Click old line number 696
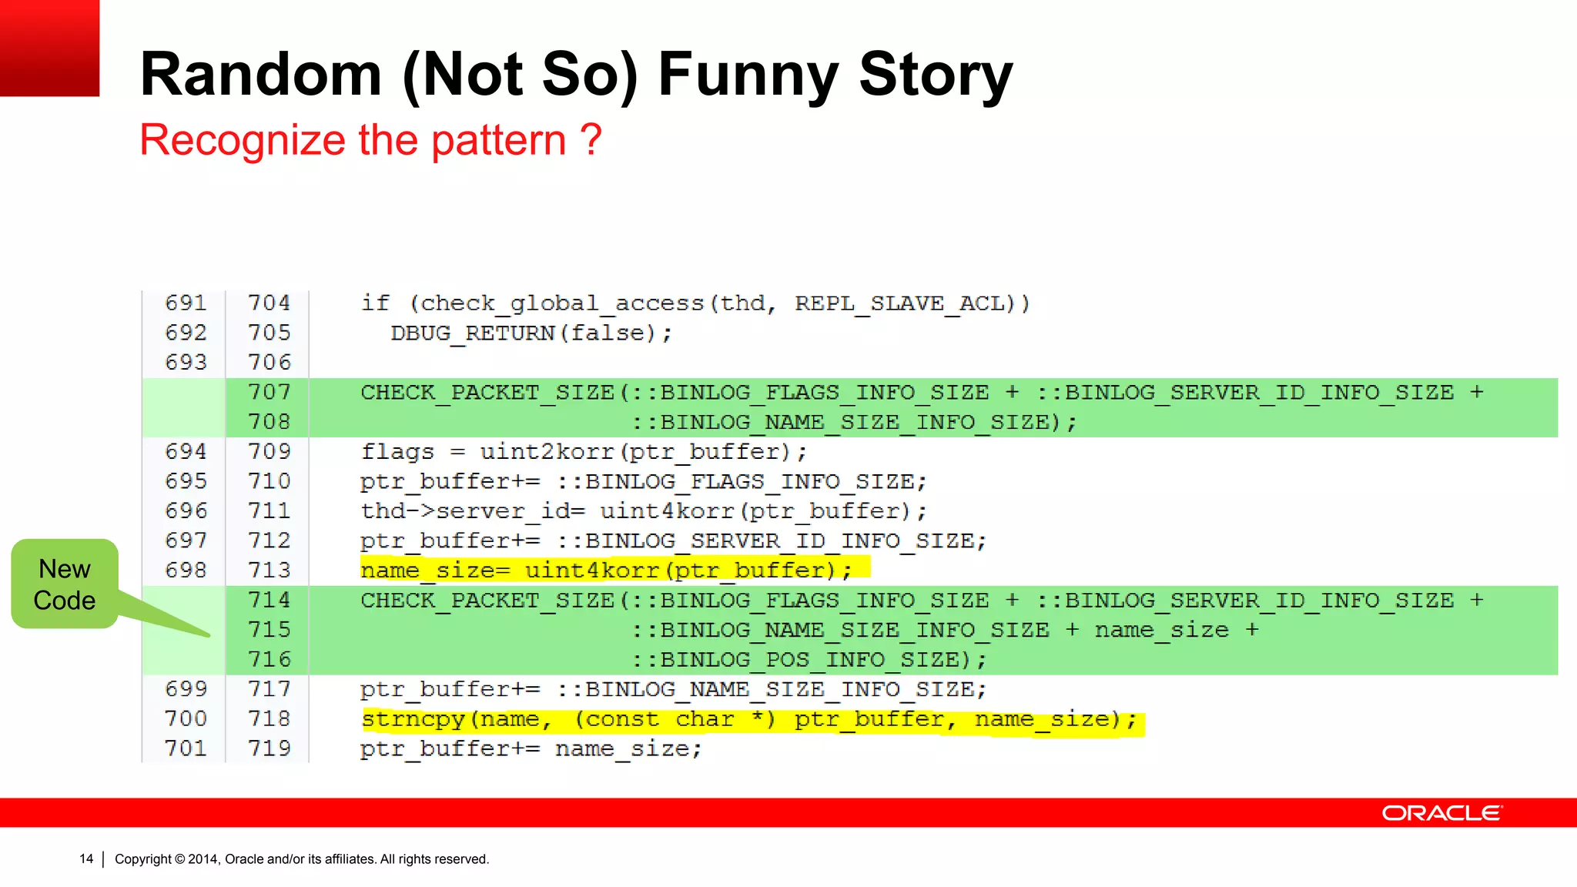 pyautogui.click(x=186, y=511)
